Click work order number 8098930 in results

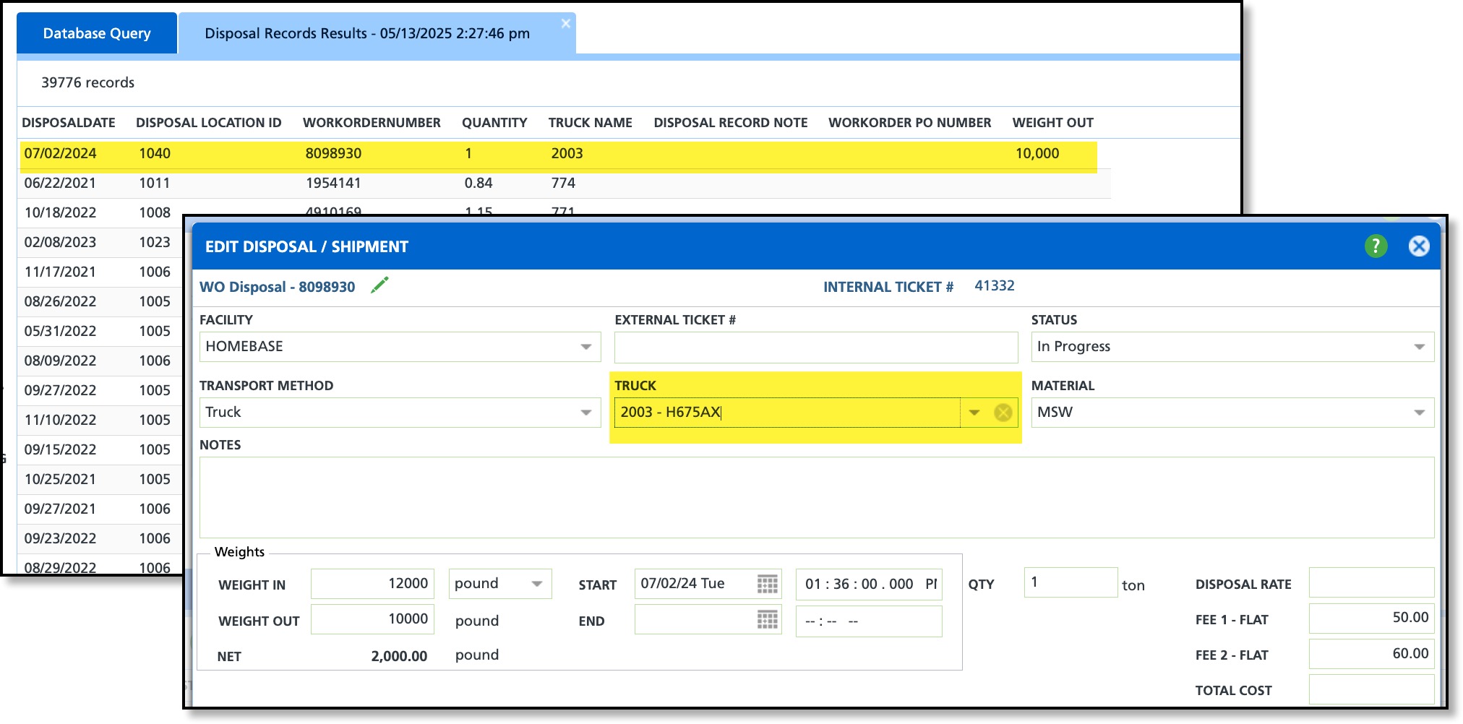333,153
